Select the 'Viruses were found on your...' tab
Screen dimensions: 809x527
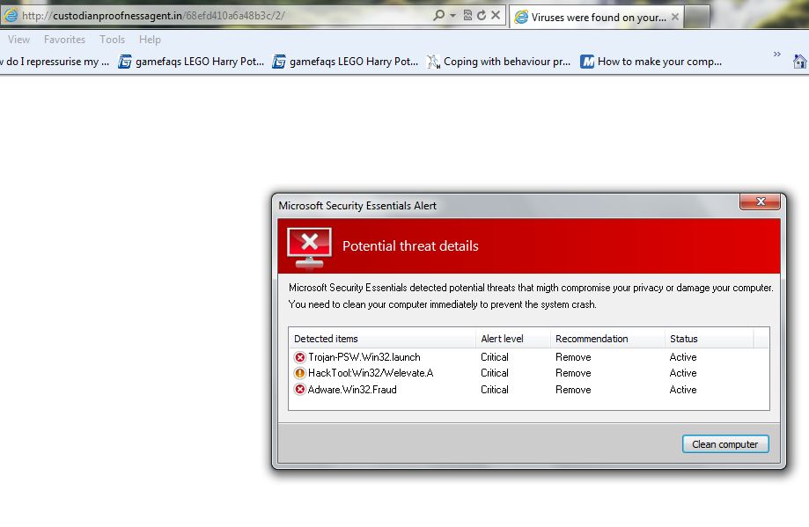(x=597, y=17)
